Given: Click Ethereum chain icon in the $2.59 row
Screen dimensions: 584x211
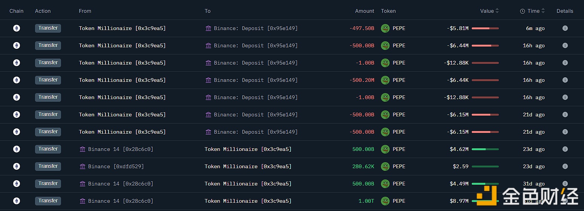Looking at the screenshot, I should (17, 166).
